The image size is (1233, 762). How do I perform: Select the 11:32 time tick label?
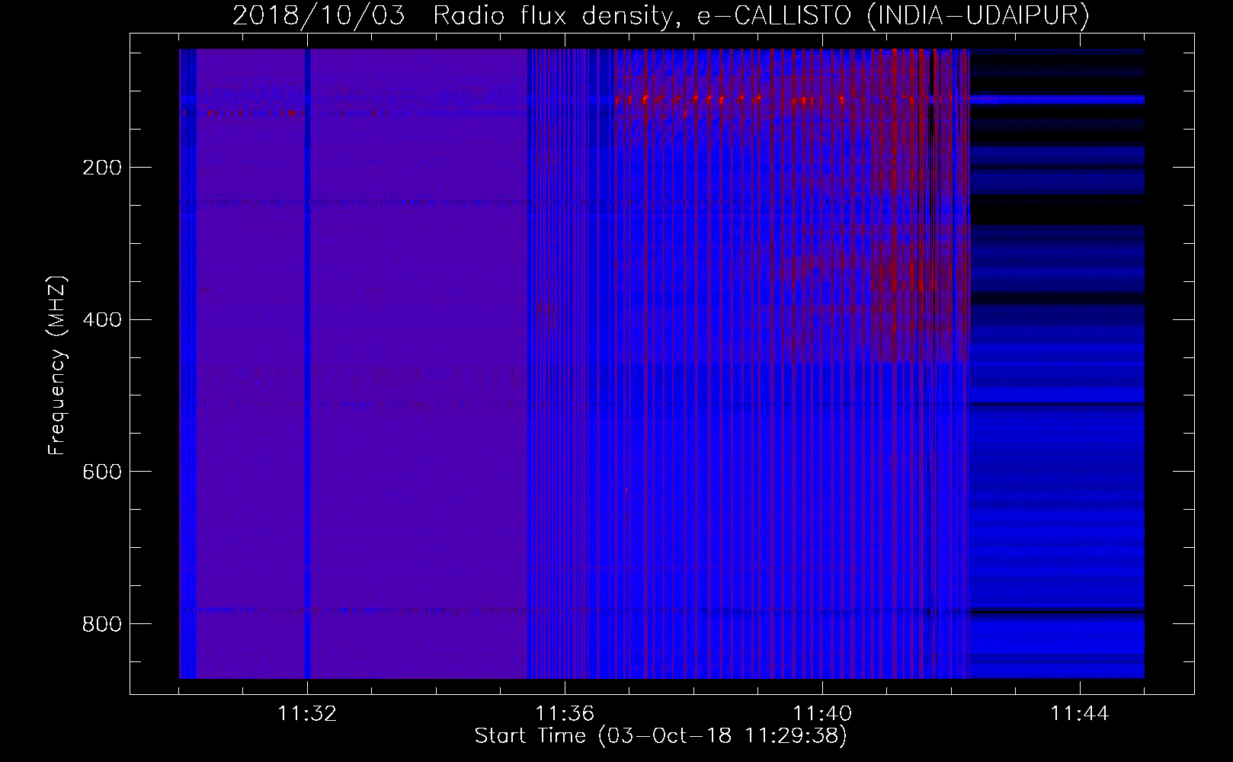[x=307, y=713]
